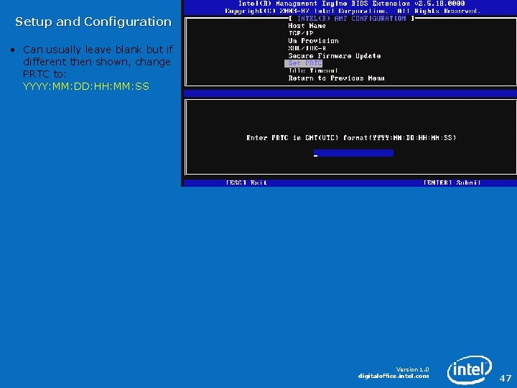The height and width of the screenshot is (388, 517).
Task: Click the slide number 47
Action: click(x=506, y=378)
